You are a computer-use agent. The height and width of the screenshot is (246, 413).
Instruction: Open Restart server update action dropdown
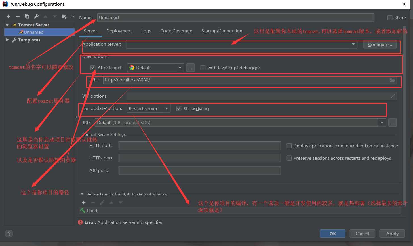(149, 108)
